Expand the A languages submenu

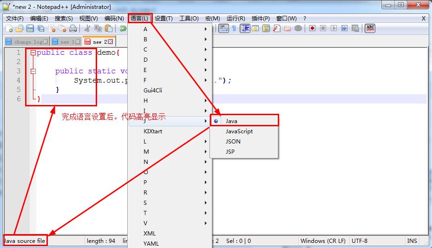[x=170, y=29]
